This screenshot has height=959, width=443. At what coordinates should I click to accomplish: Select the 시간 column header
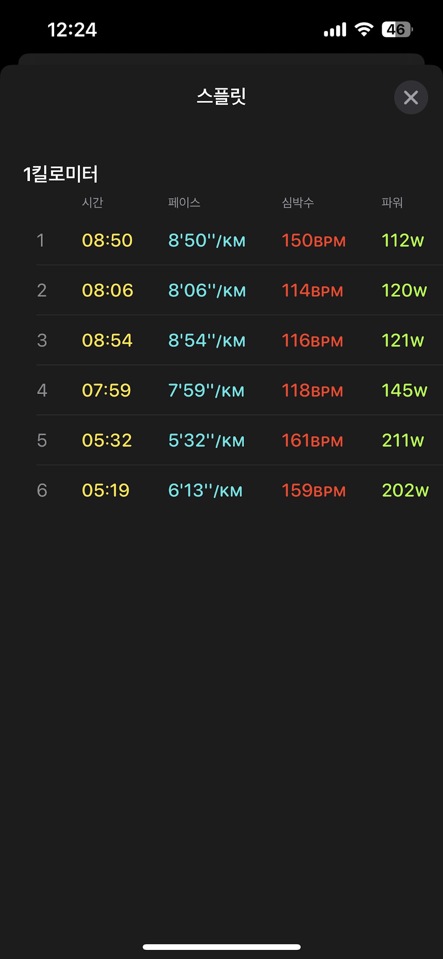click(93, 202)
